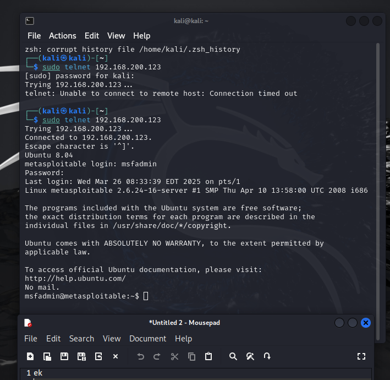Screen dimensions: 390x380
Task: Click the 'metasploitable login: msfadmin' line
Action: 91,164
